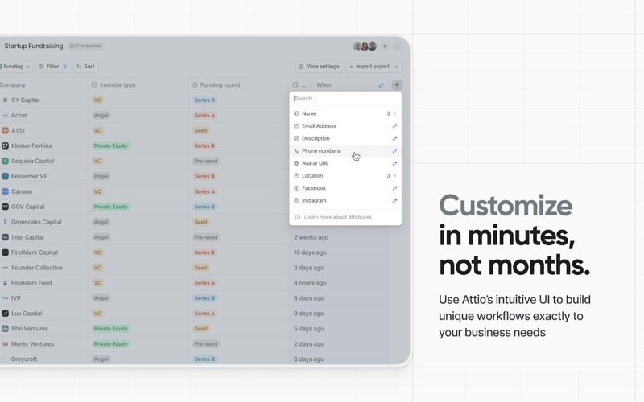Click the ellipsis breadcrumb in When header
Image resolution: width=644 pixels, height=402 pixels.
click(x=303, y=85)
